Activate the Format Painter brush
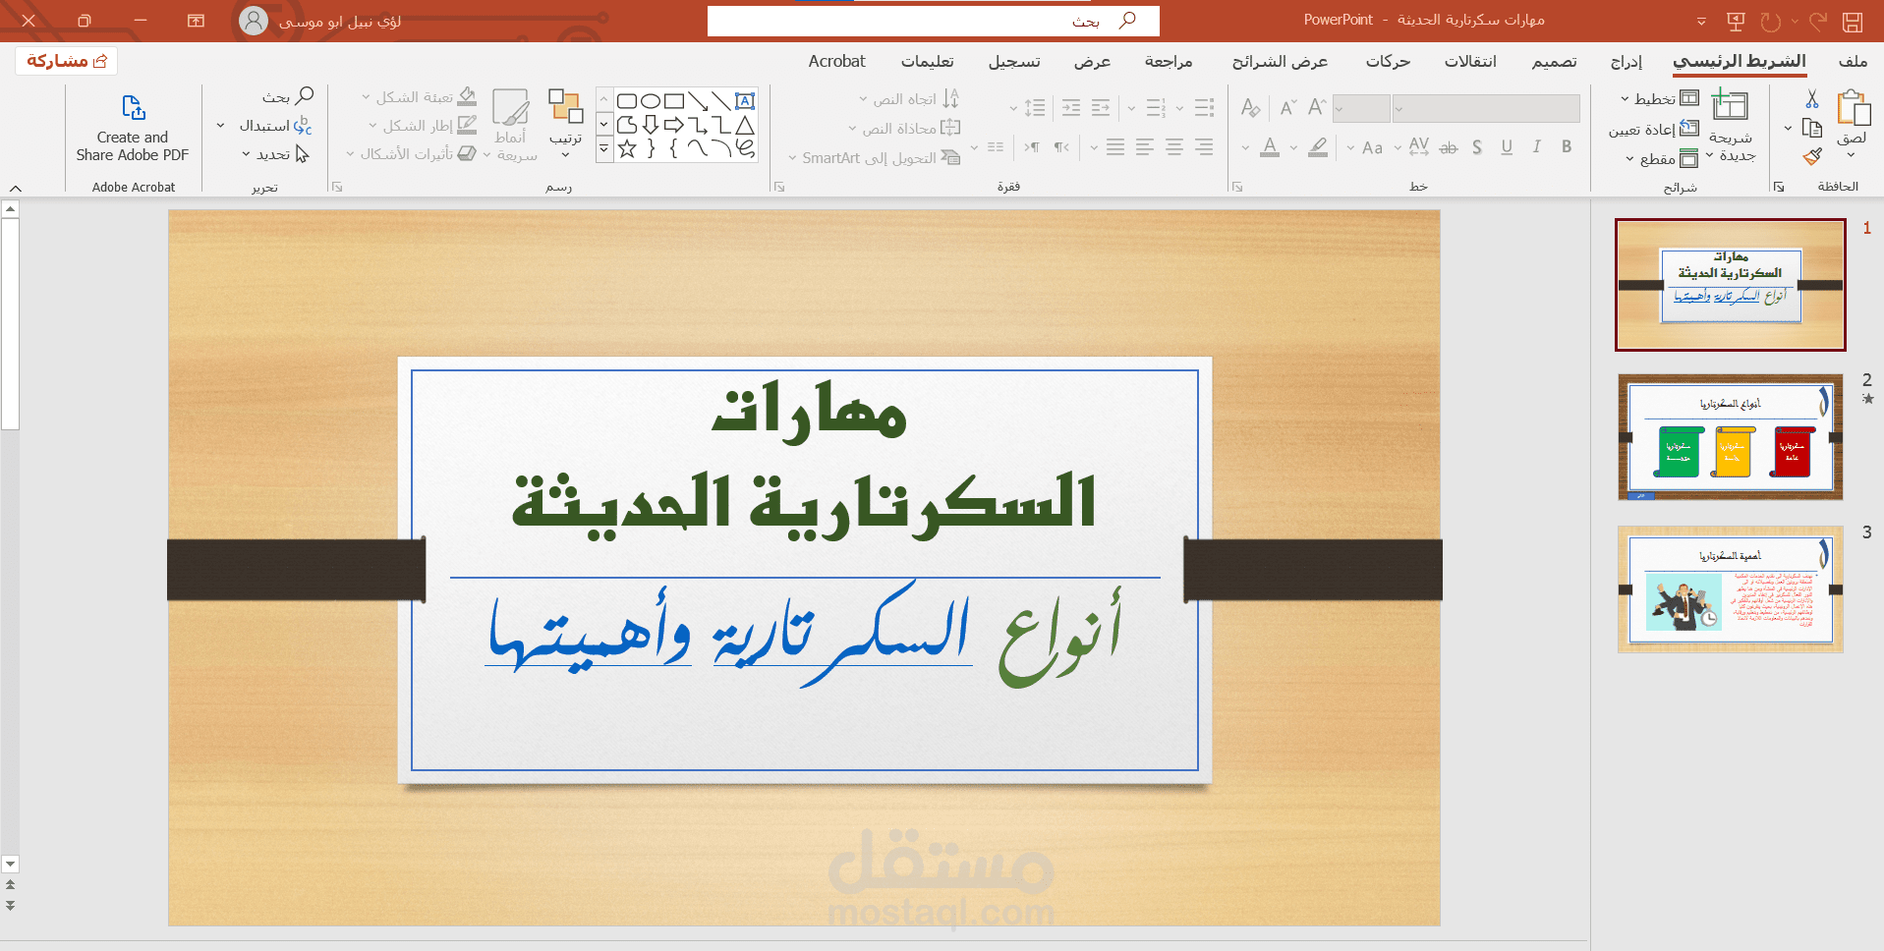This screenshot has height=951, width=1884. point(1812,156)
